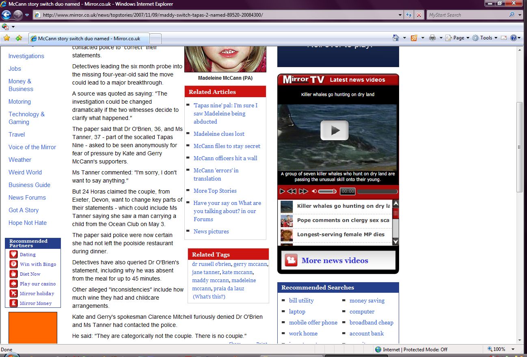Open the blank new tab button
The height and width of the screenshot is (357, 527).
(156, 39)
